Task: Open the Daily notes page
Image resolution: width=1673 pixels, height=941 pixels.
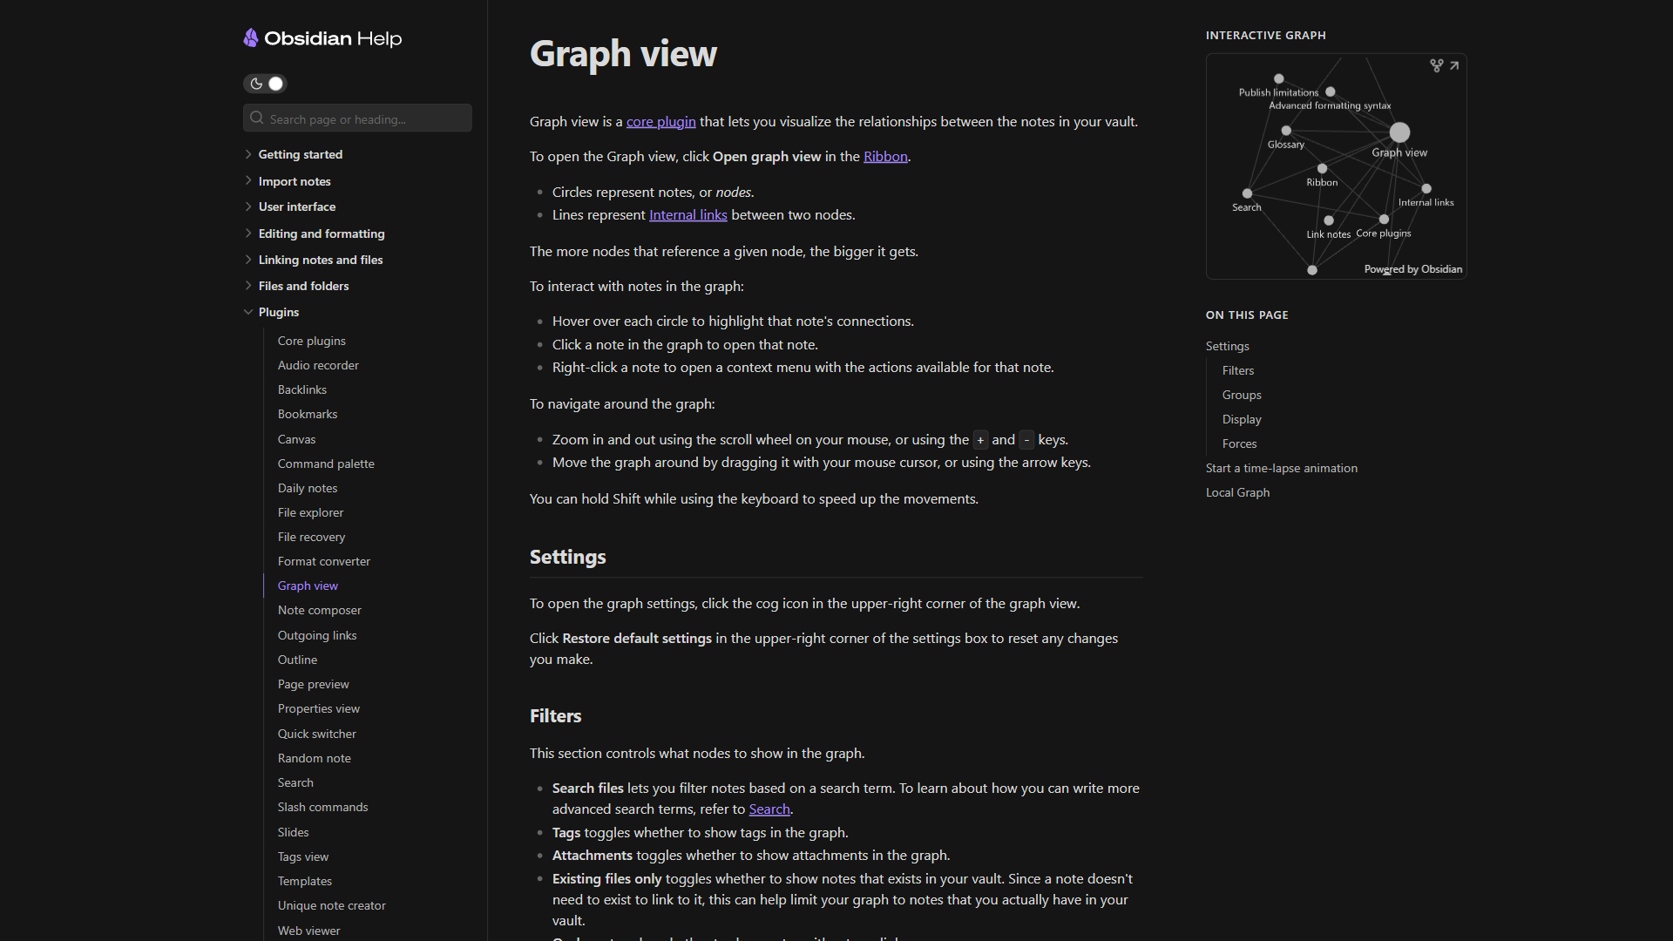Action: click(308, 488)
